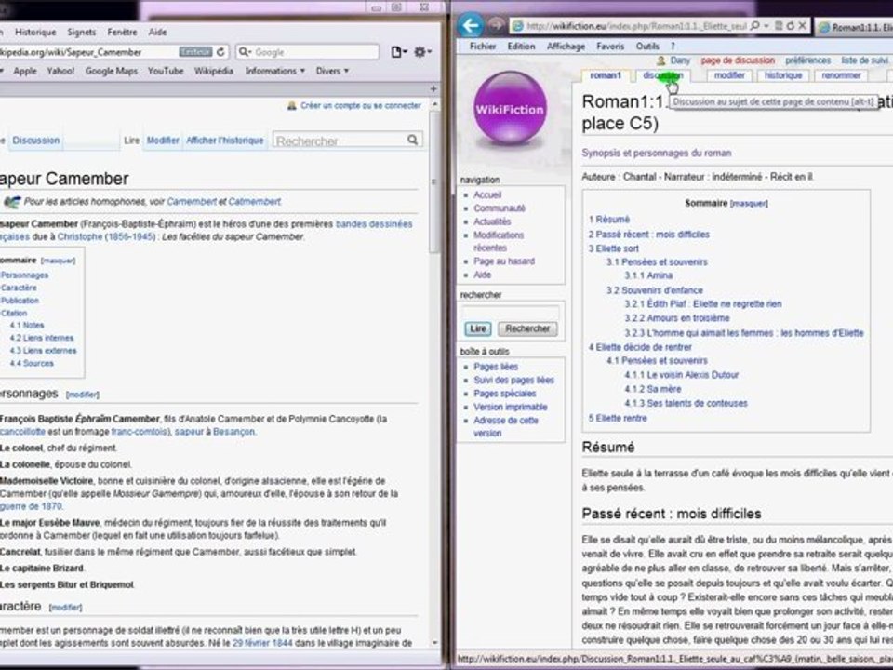The image size is (893, 670).
Task: Click the Dany user link
Action: (x=680, y=60)
